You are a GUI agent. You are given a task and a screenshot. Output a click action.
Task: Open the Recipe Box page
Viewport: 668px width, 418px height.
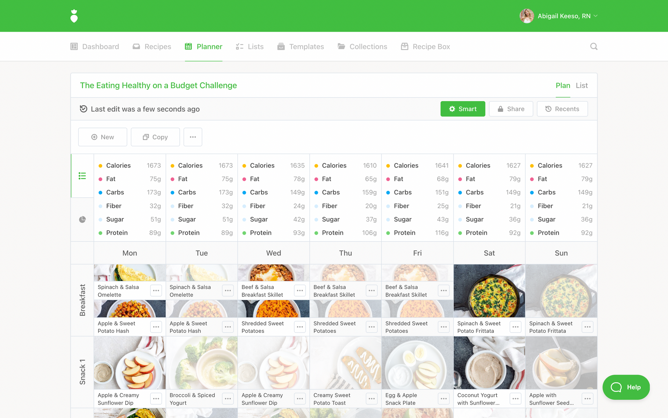[x=426, y=47]
